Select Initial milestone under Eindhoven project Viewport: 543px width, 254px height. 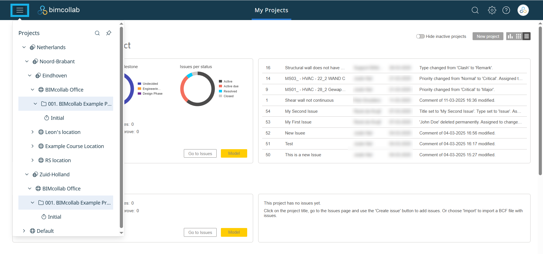[x=57, y=118]
